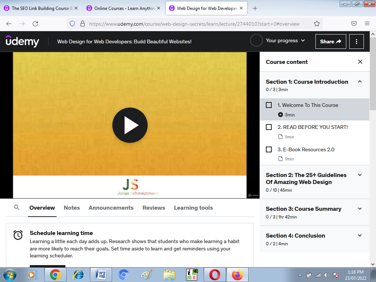Bookmark this page with the star

(x=317, y=23)
